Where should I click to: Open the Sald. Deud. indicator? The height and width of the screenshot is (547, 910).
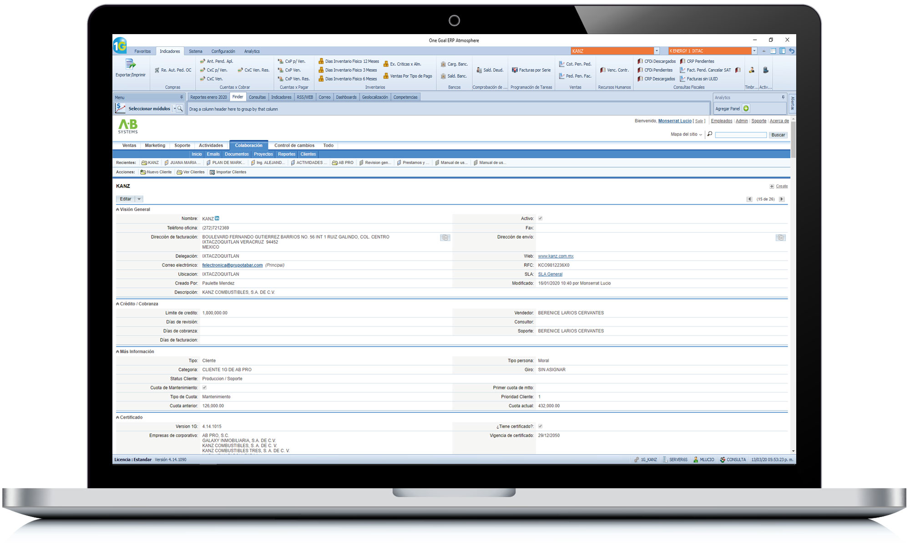(x=490, y=70)
